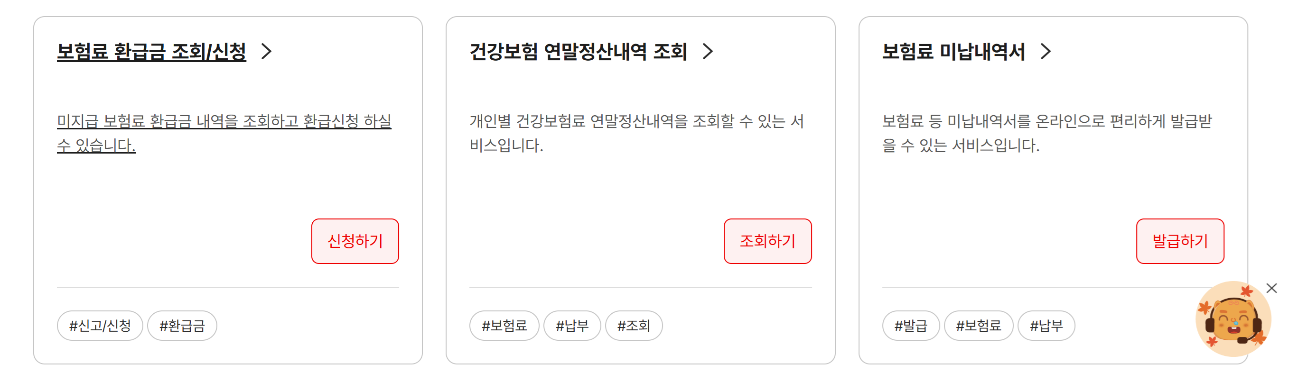Click the #환급금 tag

click(x=183, y=326)
